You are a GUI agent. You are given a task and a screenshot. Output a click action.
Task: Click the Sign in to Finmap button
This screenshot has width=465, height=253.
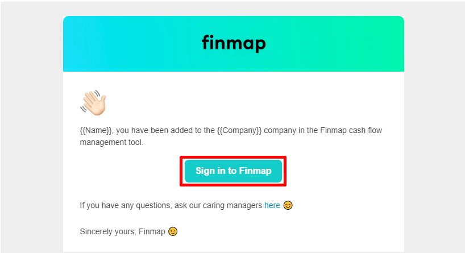(x=233, y=171)
